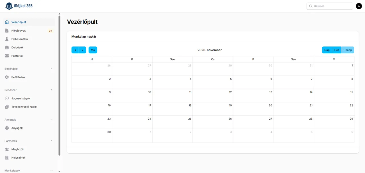Click the Vezérlőpult page heading

[x=82, y=22]
